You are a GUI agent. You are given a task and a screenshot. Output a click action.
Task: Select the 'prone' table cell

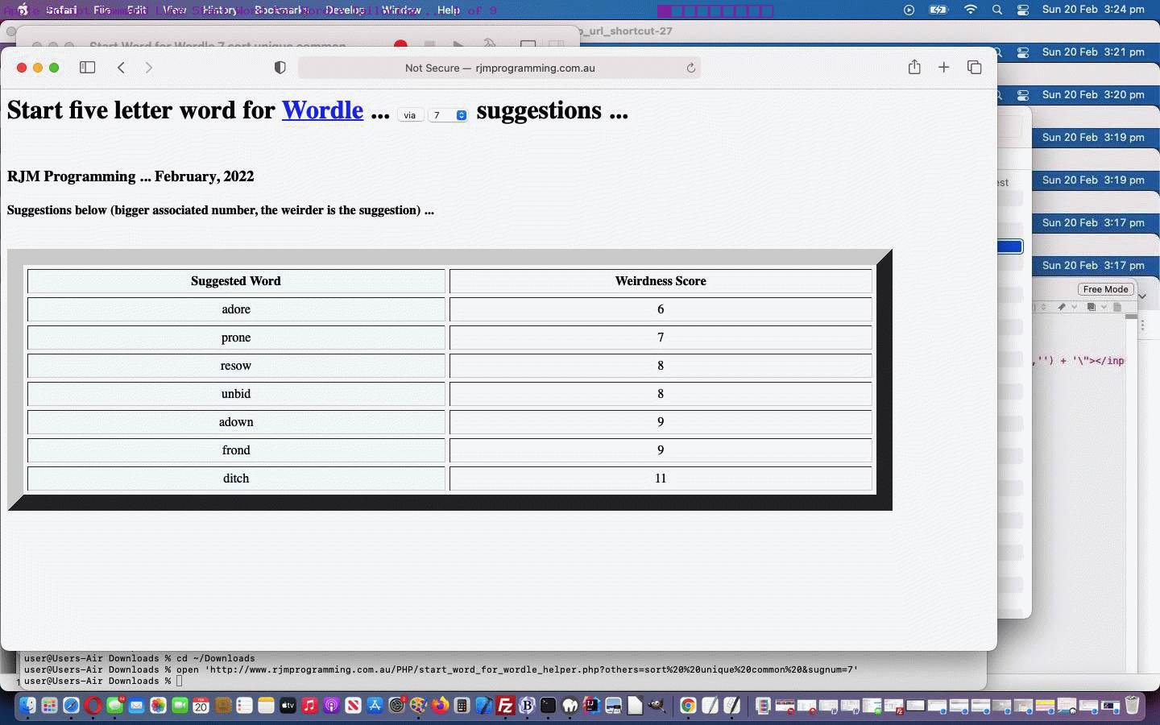(x=236, y=338)
